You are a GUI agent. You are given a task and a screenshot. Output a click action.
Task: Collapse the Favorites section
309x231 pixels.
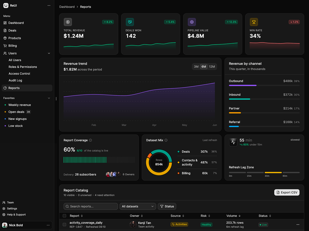(x=49, y=98)
